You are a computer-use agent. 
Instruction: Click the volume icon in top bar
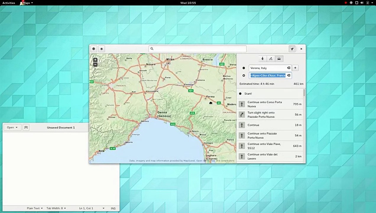point(362,3)
